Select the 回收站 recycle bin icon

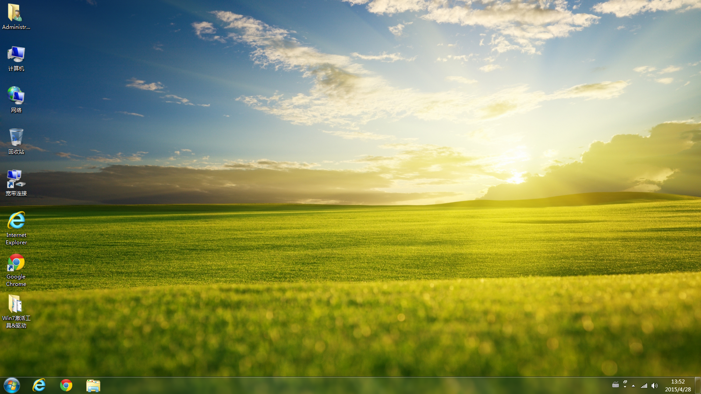(x=16, y=141)
